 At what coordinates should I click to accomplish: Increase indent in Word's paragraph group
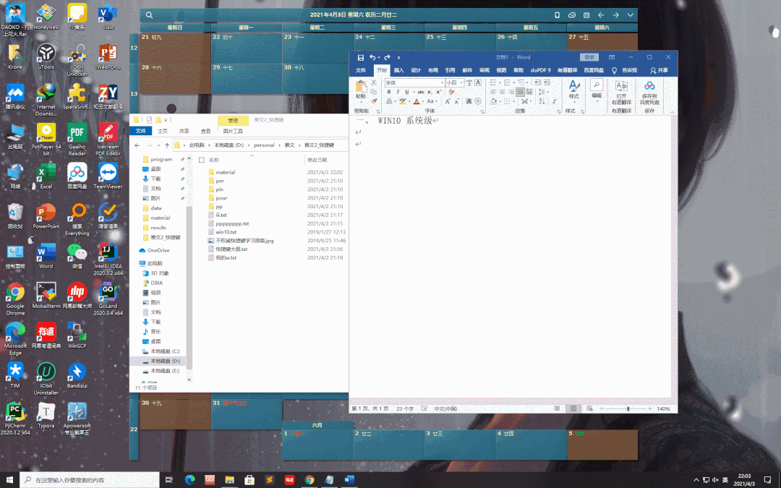(x=547, y=82)
